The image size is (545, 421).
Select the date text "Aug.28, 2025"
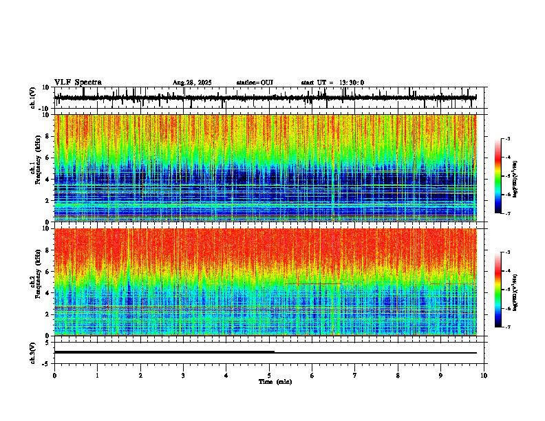192,83
